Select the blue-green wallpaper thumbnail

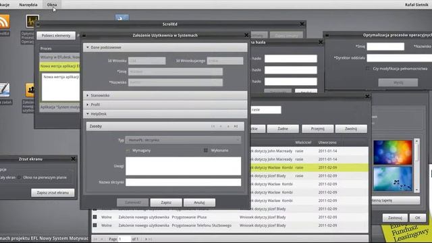click(393, 179)
